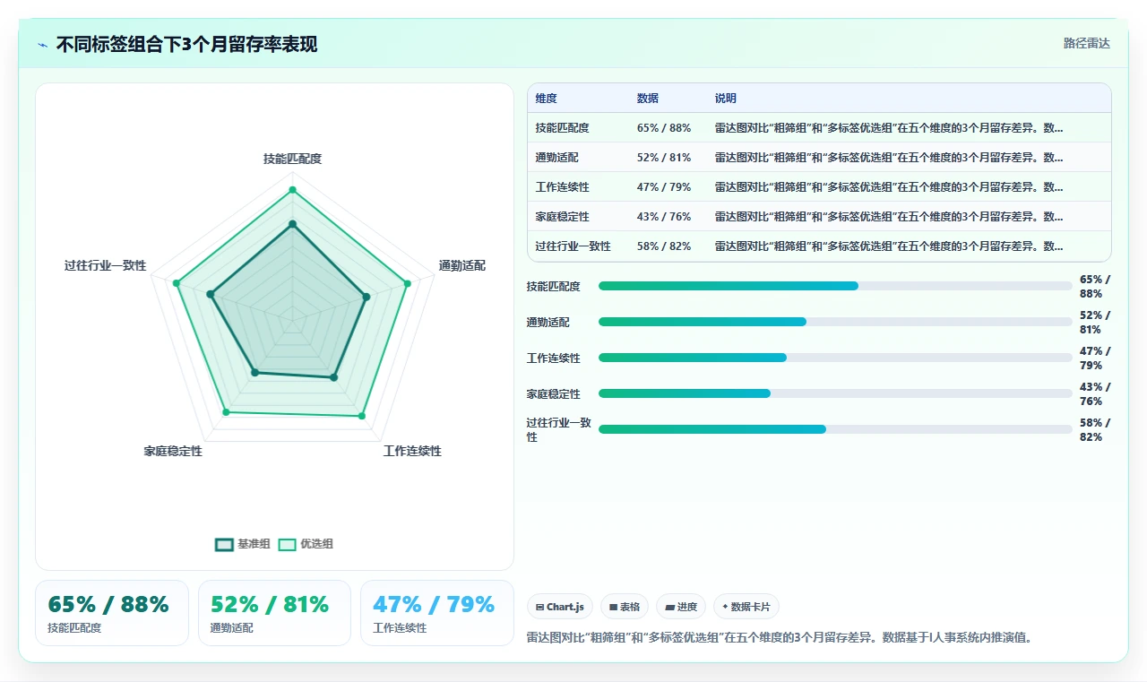Click the 进度 tag pill
Screen dimensions: 1147x682
tap(681, 607)
